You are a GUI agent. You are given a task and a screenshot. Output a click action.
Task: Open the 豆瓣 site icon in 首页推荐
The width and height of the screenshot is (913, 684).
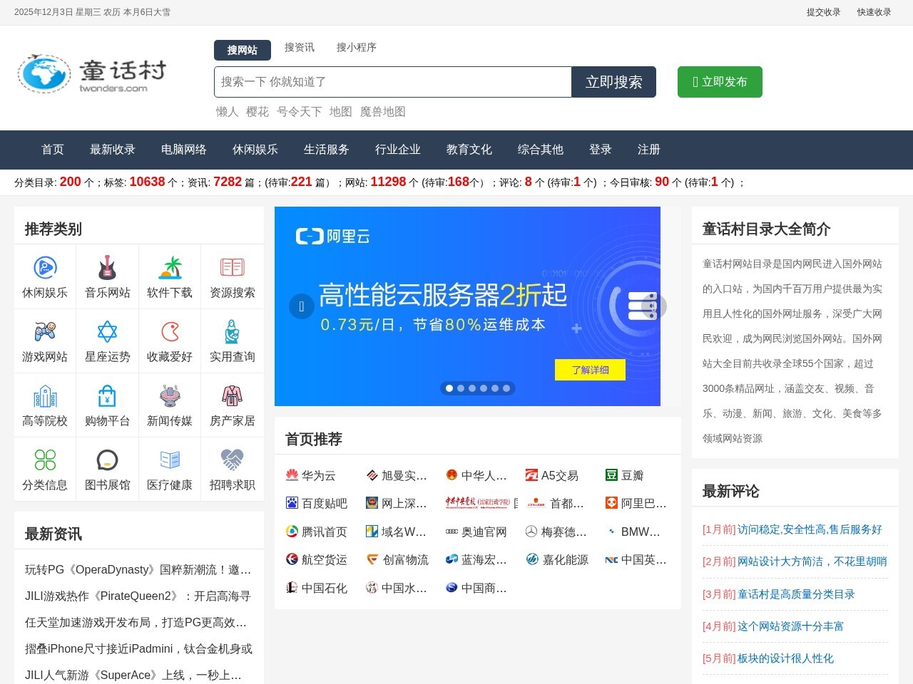click(x=612, y=475)
